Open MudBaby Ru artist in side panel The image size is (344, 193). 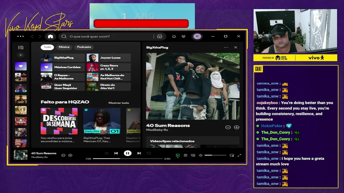point(157,130)
